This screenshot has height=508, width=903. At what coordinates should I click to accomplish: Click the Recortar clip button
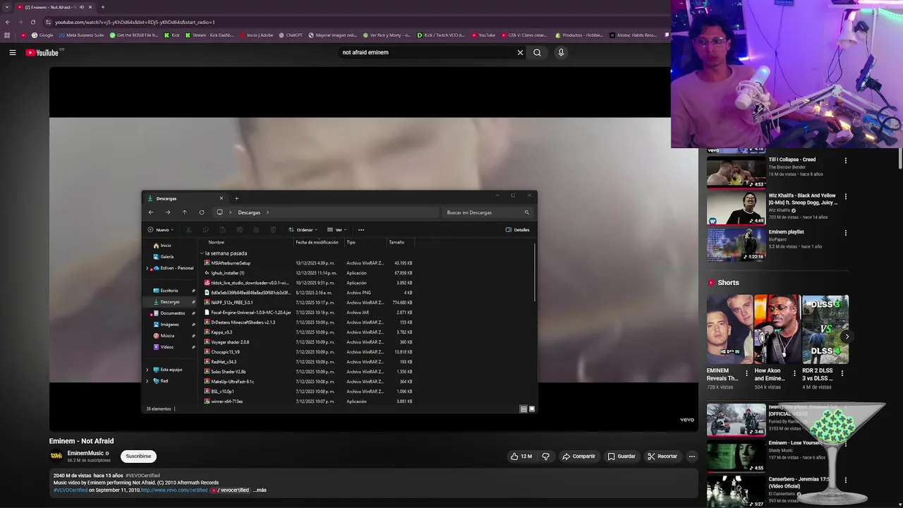pyautogui.click(x=662, y=456)
